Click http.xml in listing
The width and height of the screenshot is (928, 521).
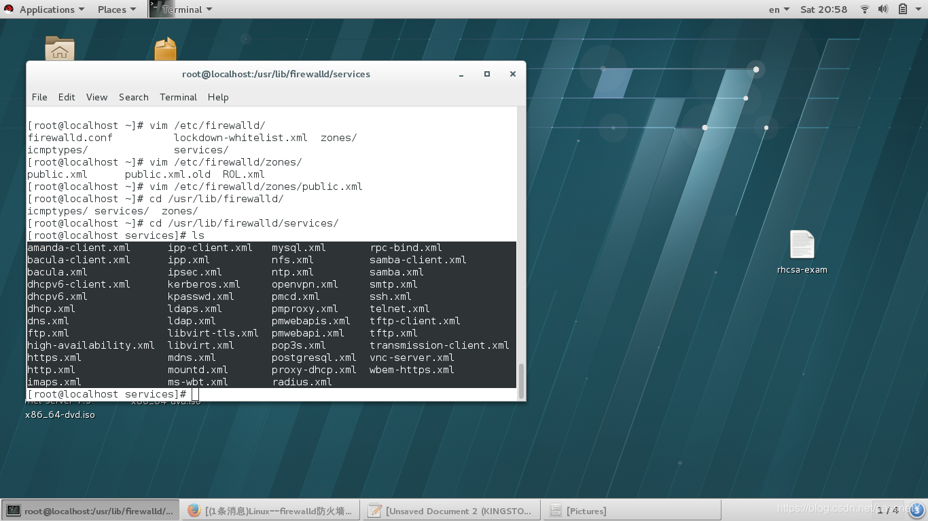coord(51,370)
